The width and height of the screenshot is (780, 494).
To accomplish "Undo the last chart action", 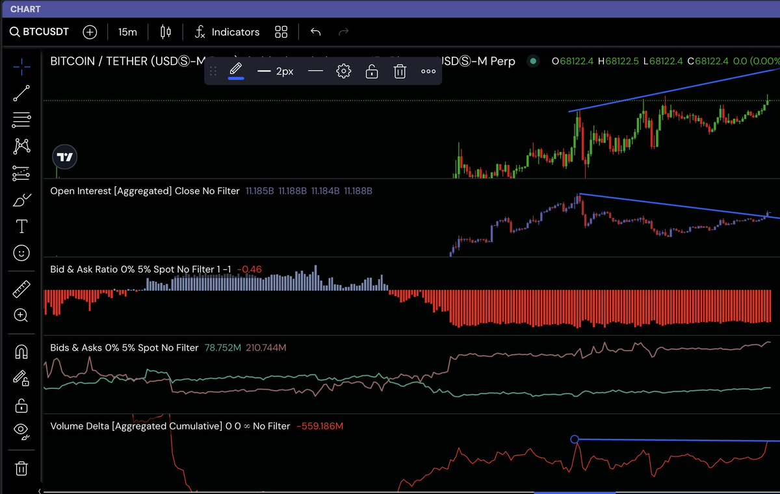I will pos(316,32).
